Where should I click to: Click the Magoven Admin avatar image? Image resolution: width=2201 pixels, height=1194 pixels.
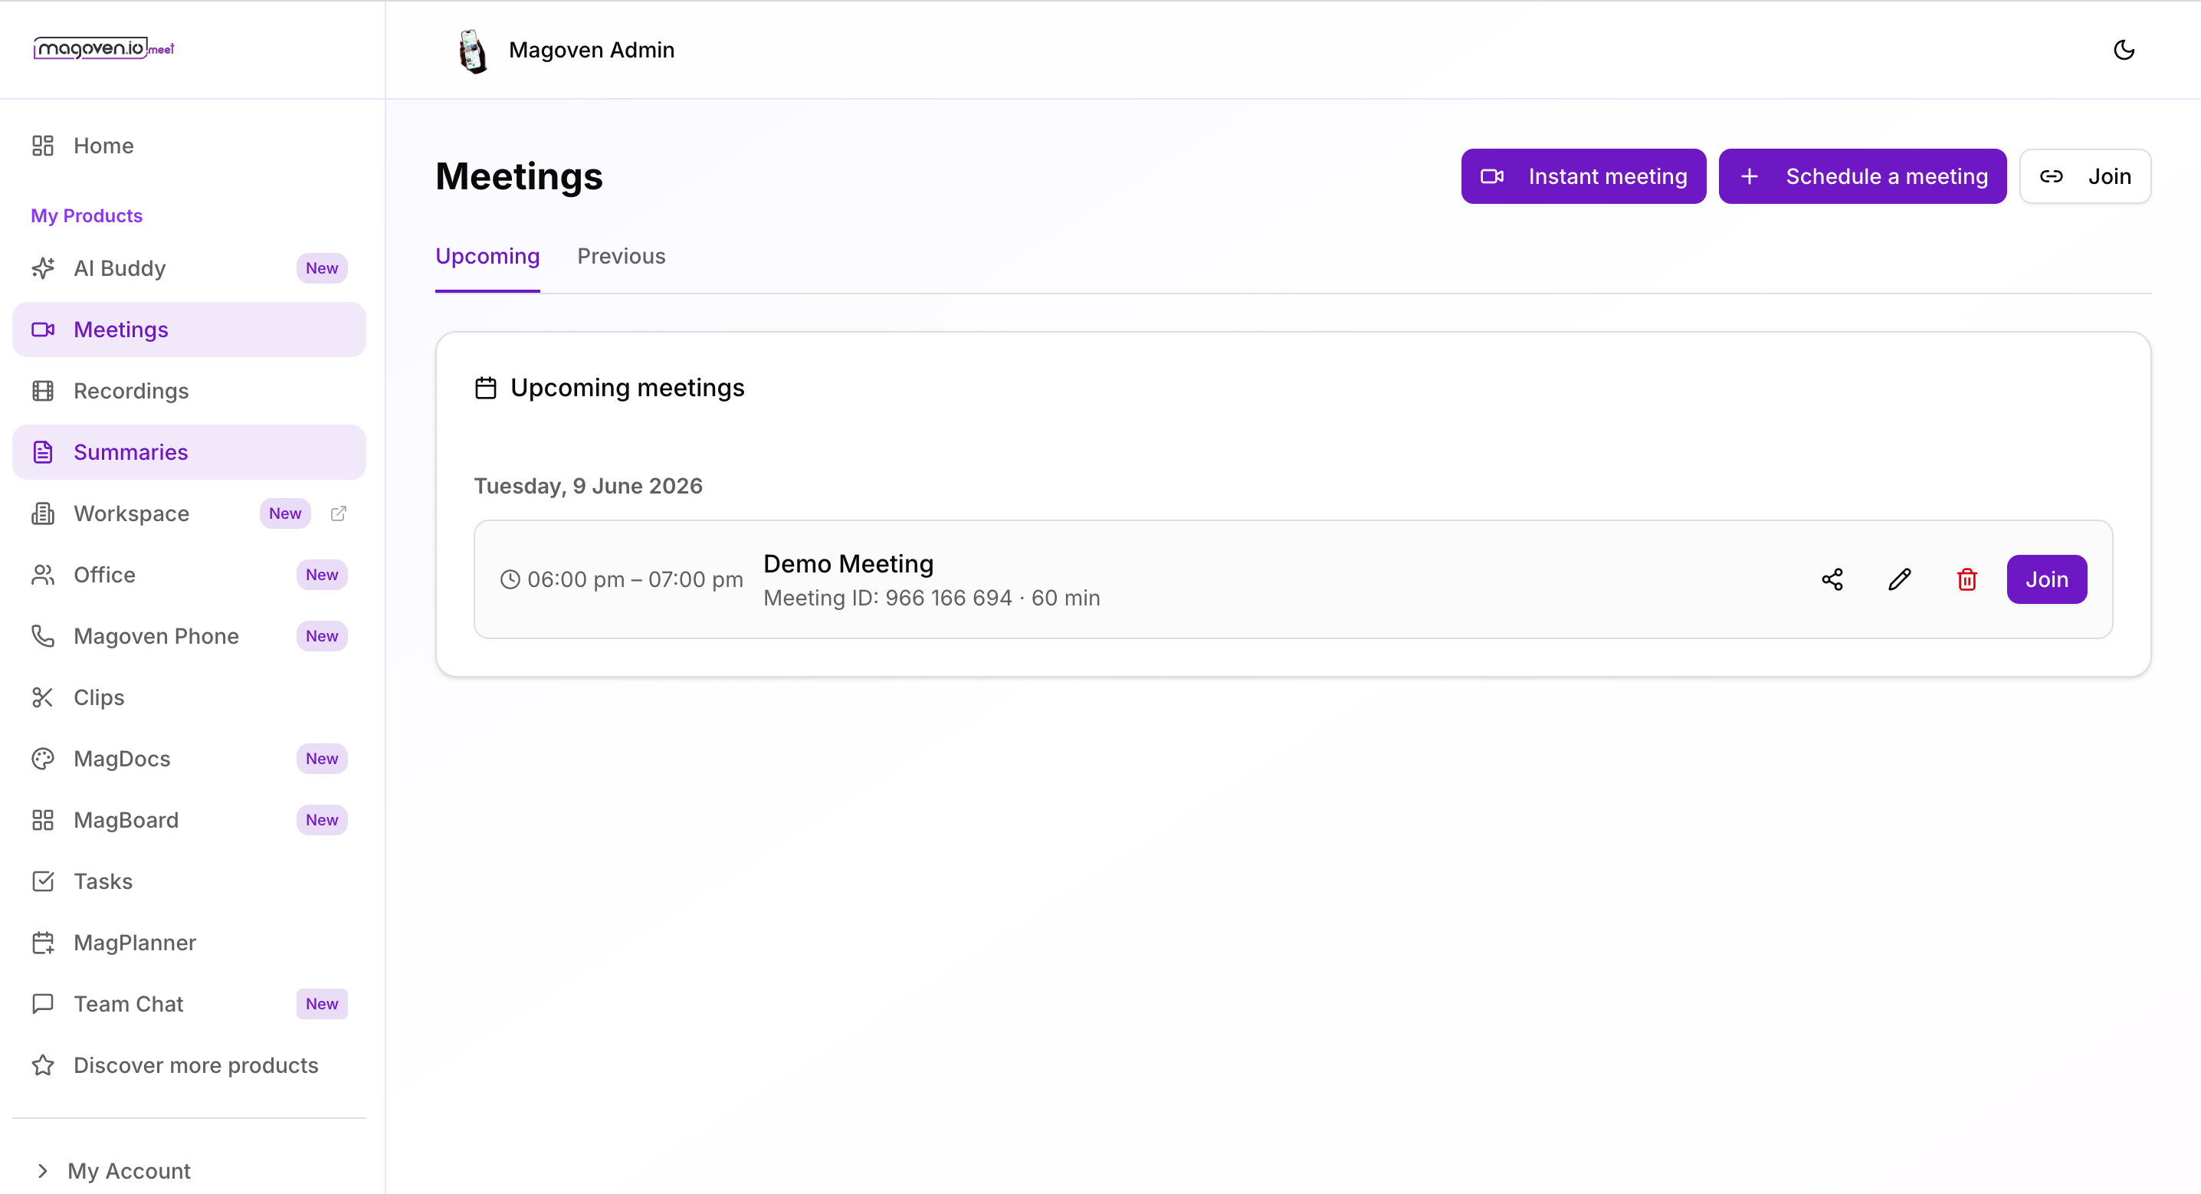point(473,51)
